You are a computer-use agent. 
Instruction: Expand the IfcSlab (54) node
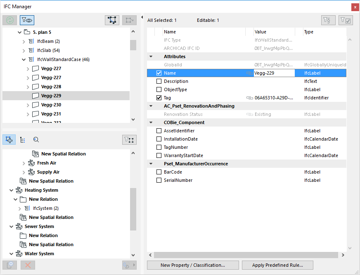[x=24, y=51]
